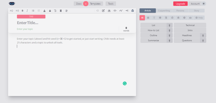Click the 3D cube icon
The image size is (216, 103).
[x=133, y=11]
